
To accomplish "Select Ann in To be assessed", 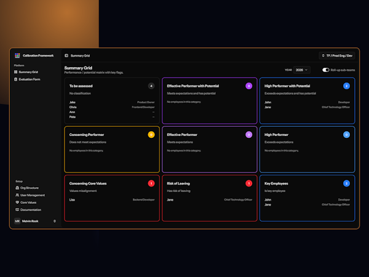I will coord(72,112).
